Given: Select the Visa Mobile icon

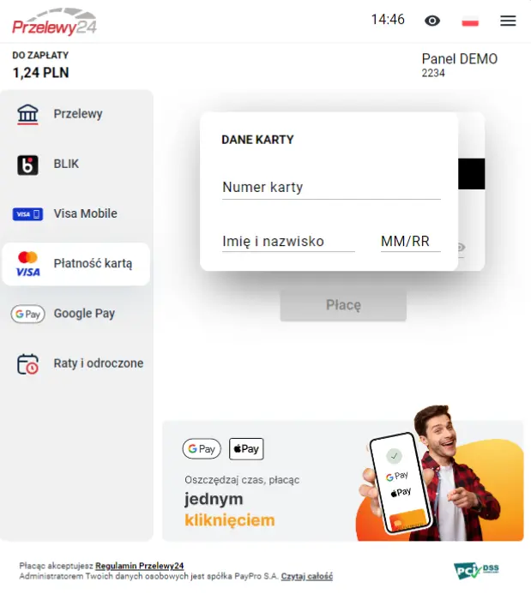Looking at the screenshot, I should coord(27,214).
